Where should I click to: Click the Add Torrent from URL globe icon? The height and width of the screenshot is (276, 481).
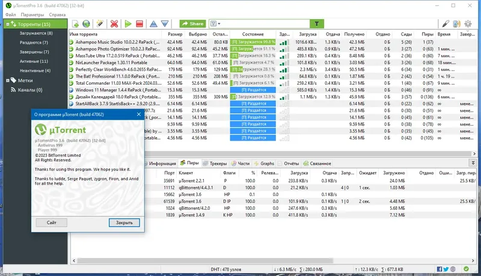(x=86, y=23)
